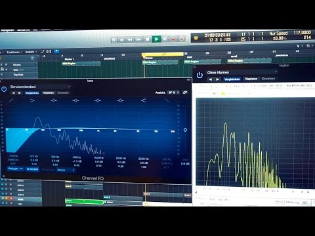This screenshot has width=315, height=236.
Task: Click the 1620 Hz frequency value
Action: click(x=98, y=158)
